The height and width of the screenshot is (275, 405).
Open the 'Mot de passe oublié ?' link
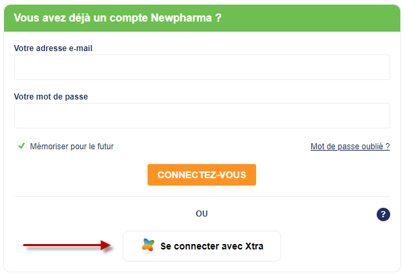[350, 147]
